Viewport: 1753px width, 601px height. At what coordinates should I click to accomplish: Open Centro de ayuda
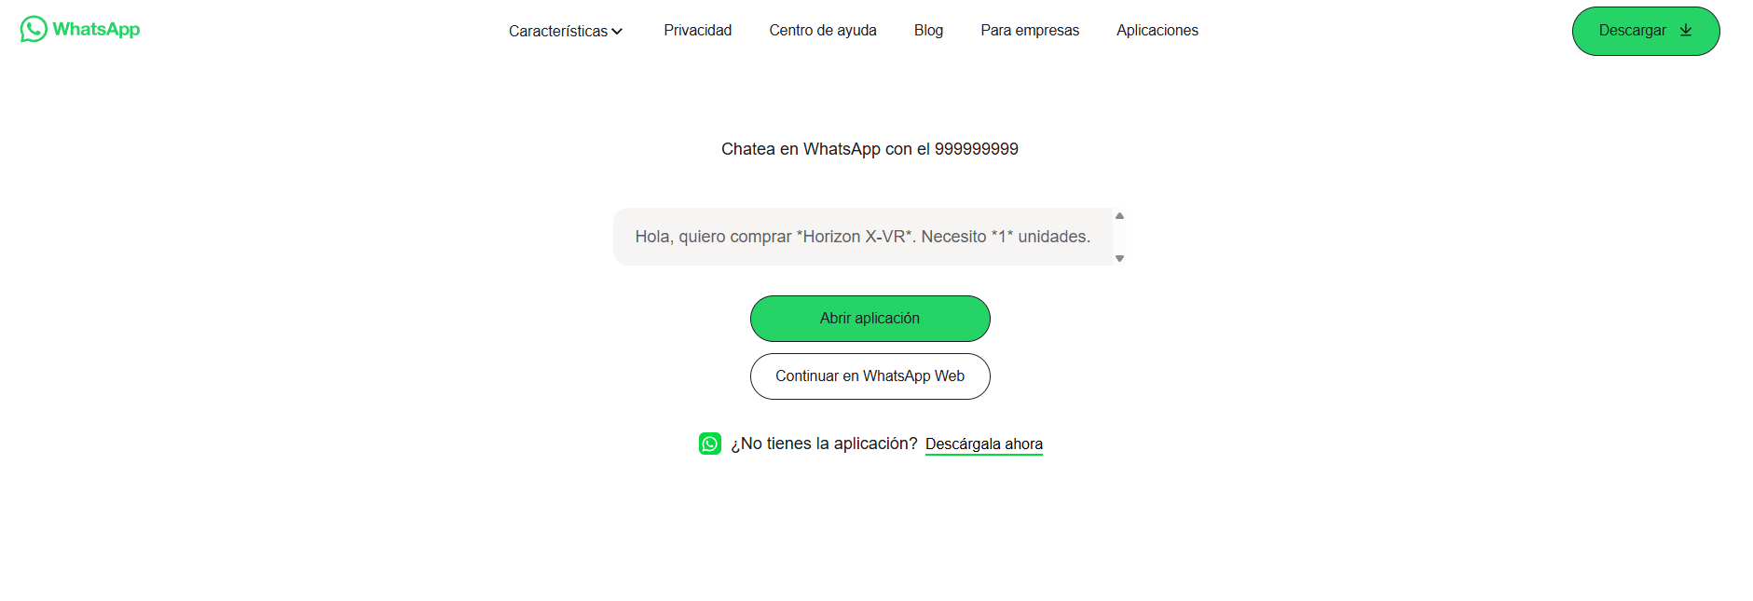point(823,31)
